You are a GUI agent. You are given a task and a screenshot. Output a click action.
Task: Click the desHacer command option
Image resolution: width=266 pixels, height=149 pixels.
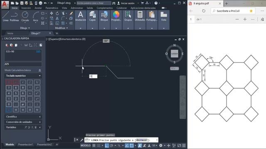click(x=142, y=140)
